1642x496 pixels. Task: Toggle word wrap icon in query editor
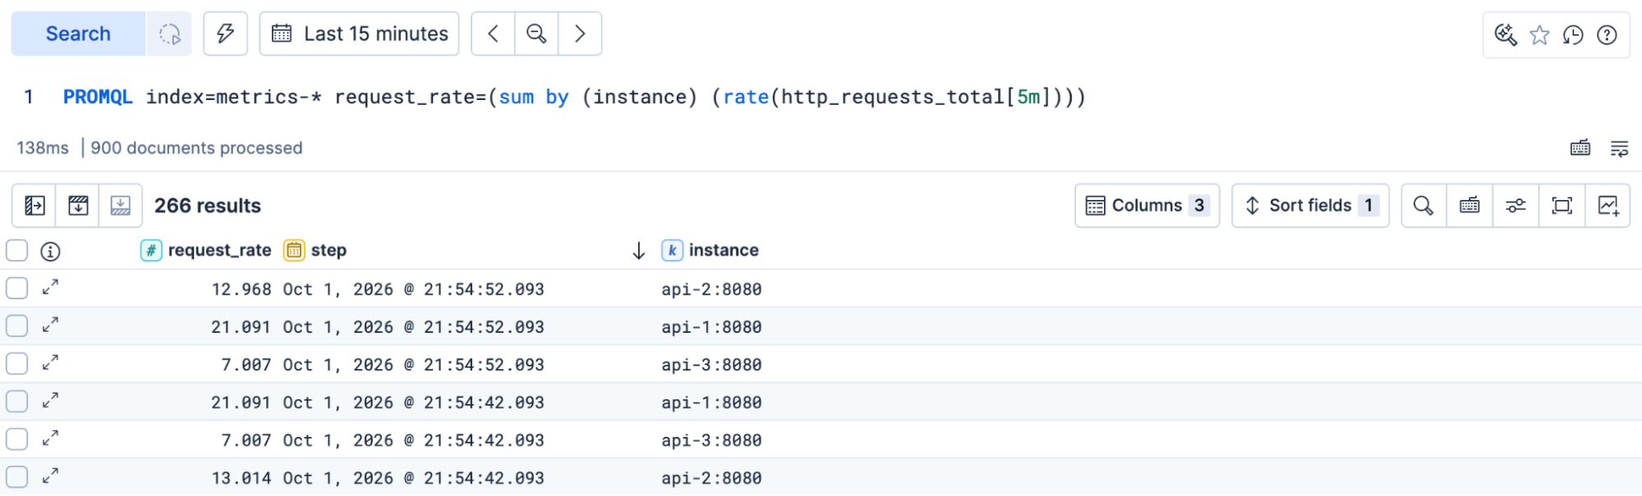tap(1619, 148)
